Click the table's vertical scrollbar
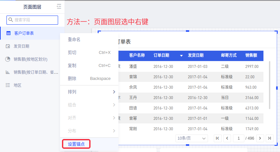 pyautogui.click(x=270, y=84)
